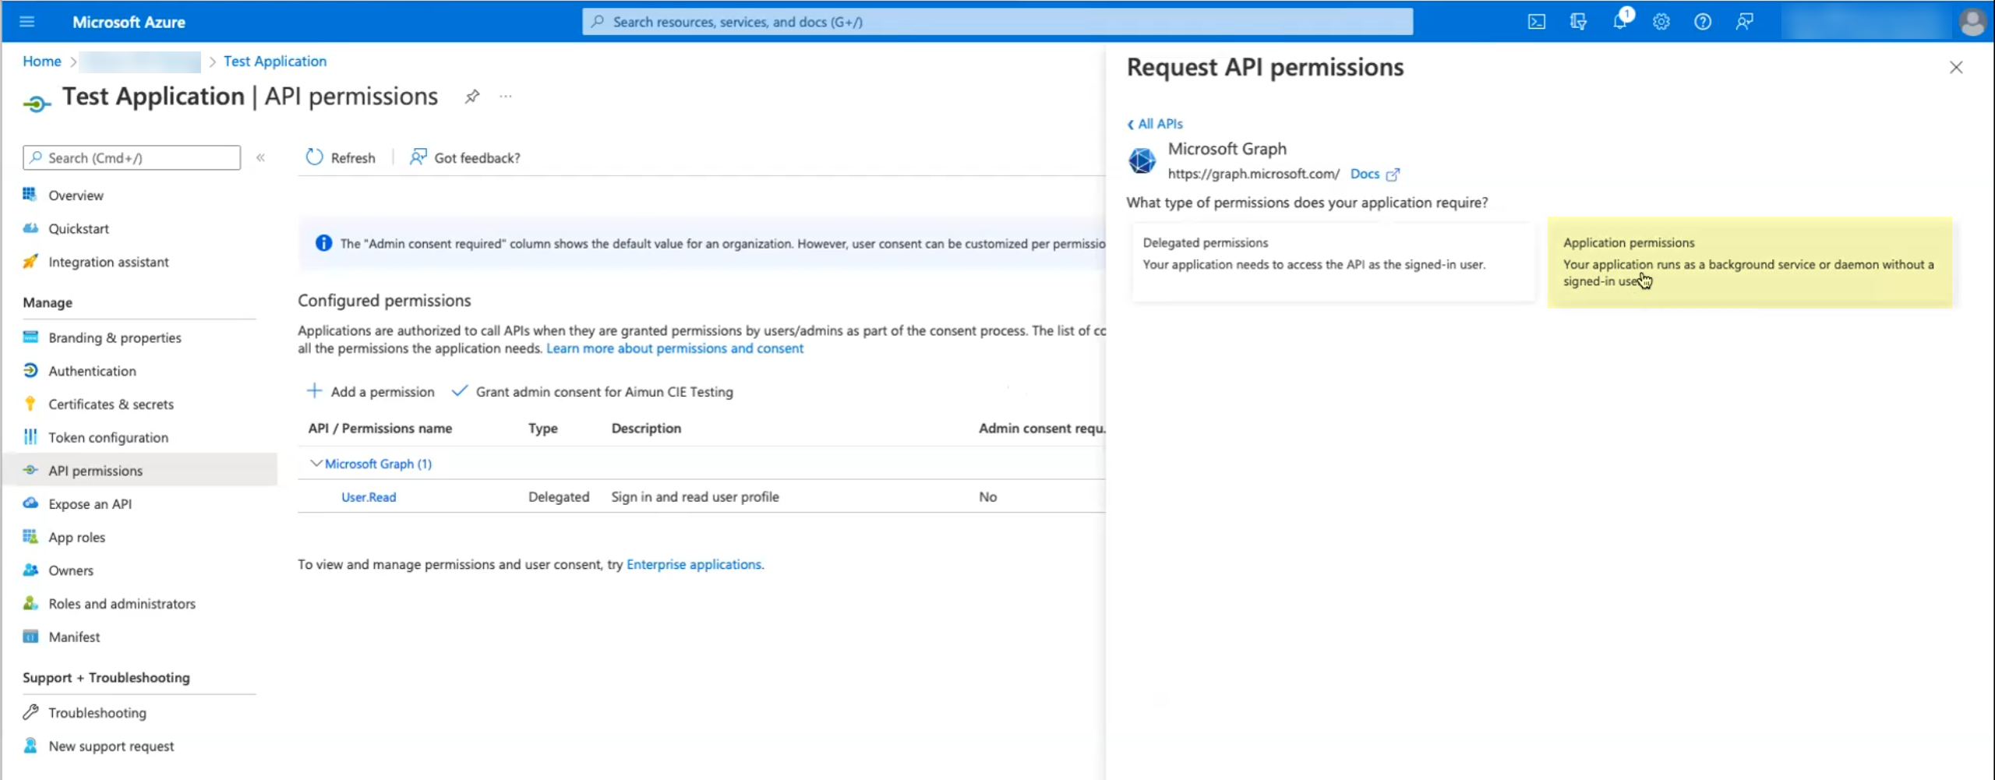Open the portal settings gear
Viewport: 1995px width, 780px height.
point(1661,22)
